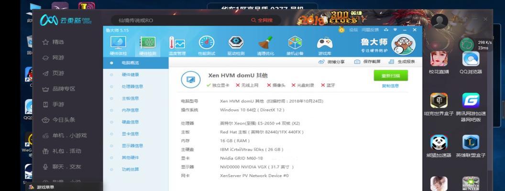The height and width of the screenshot is (191, 505).
Task: Open 坦克世界盒子 desktop icon
Action: [439, 105]
